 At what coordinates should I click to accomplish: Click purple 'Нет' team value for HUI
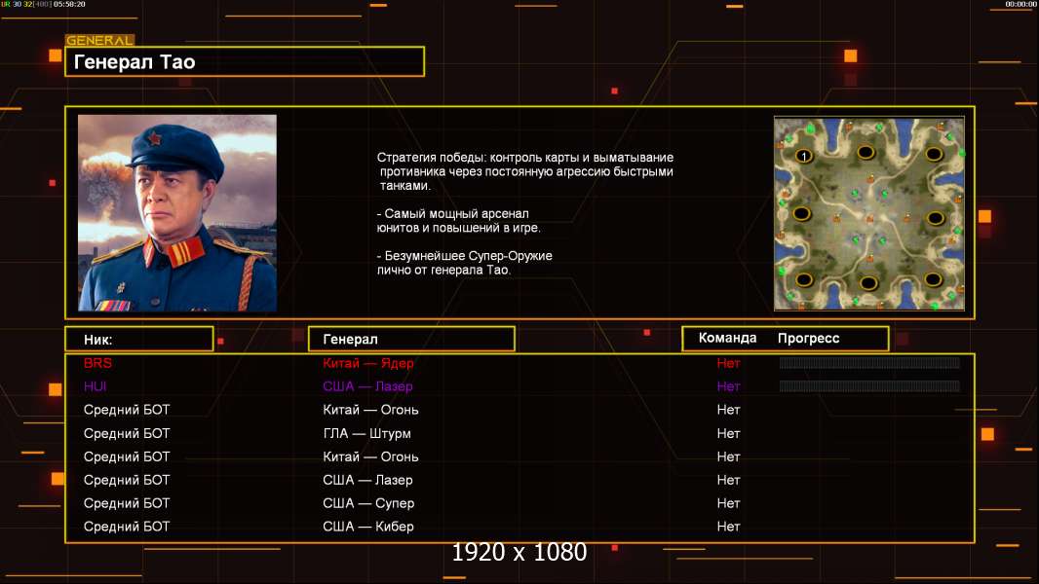pyautogui.click(x=728, y=385)
